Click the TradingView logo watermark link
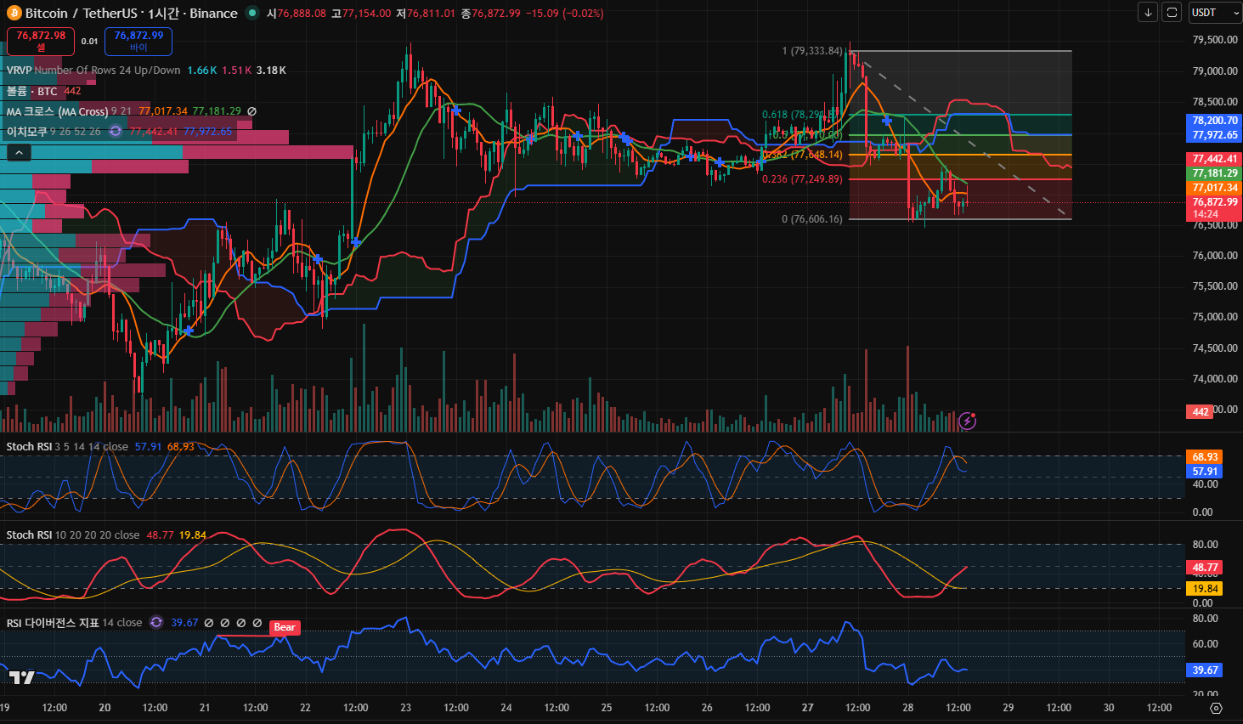Screen dimensions: 1243x724 22,677
